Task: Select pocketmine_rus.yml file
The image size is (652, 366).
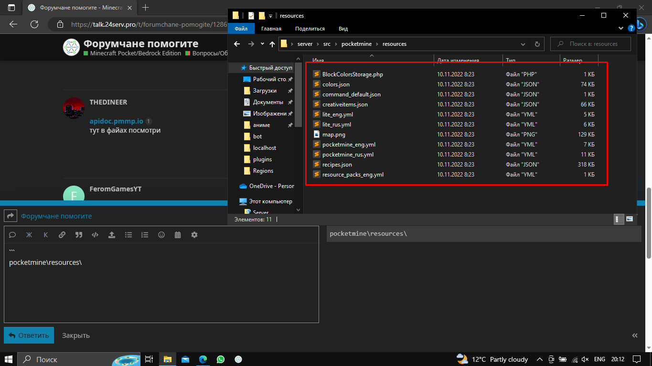Action: [x=348, y=155]
